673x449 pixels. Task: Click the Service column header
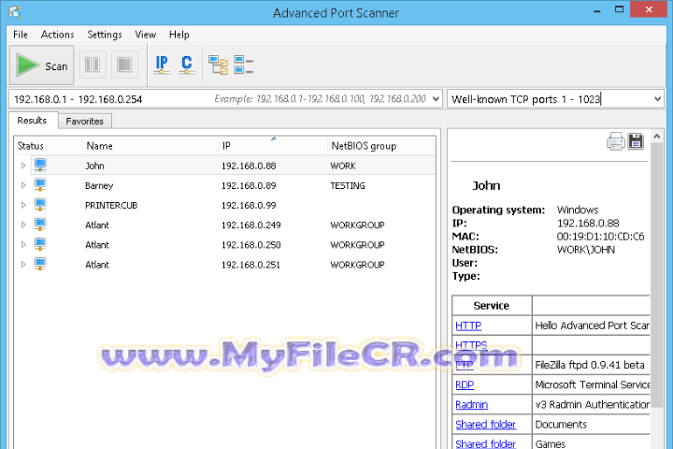point(492,306)
